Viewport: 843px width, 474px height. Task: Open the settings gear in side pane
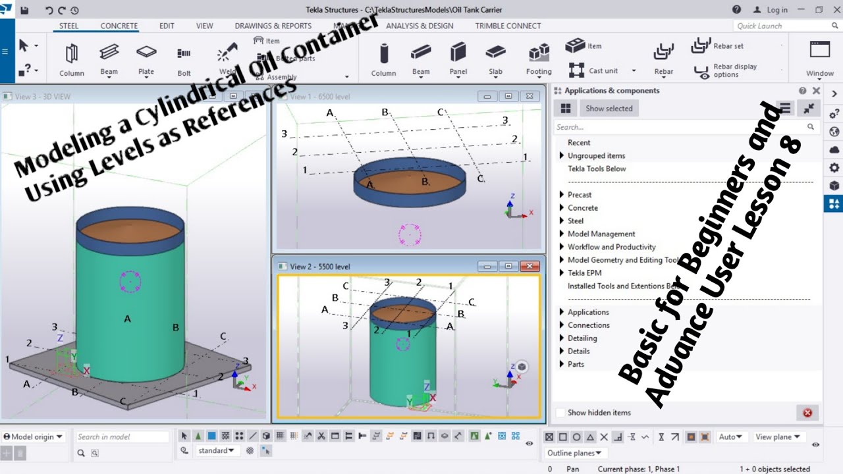834,167
